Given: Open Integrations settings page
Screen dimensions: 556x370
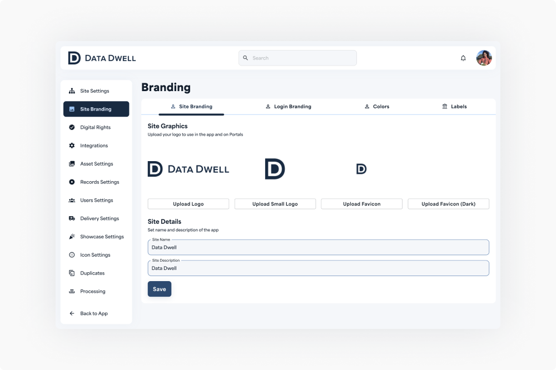Looking at the screenshot, I should (96, 146).
